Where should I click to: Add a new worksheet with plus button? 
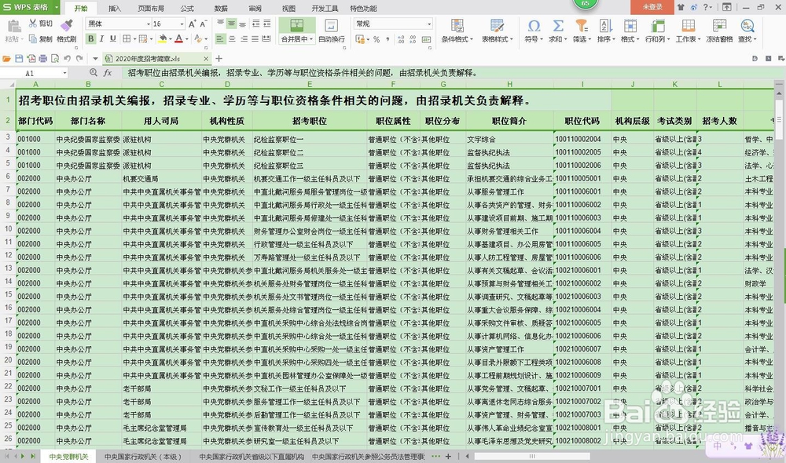coord(448,457)
